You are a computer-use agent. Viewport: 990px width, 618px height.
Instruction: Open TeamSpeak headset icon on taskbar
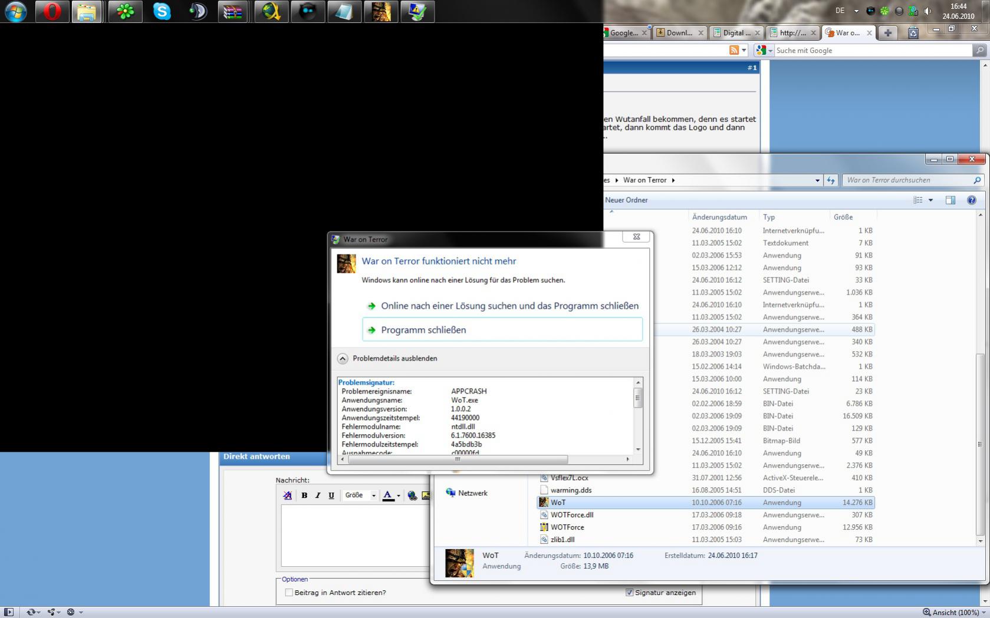click(198, 11)
